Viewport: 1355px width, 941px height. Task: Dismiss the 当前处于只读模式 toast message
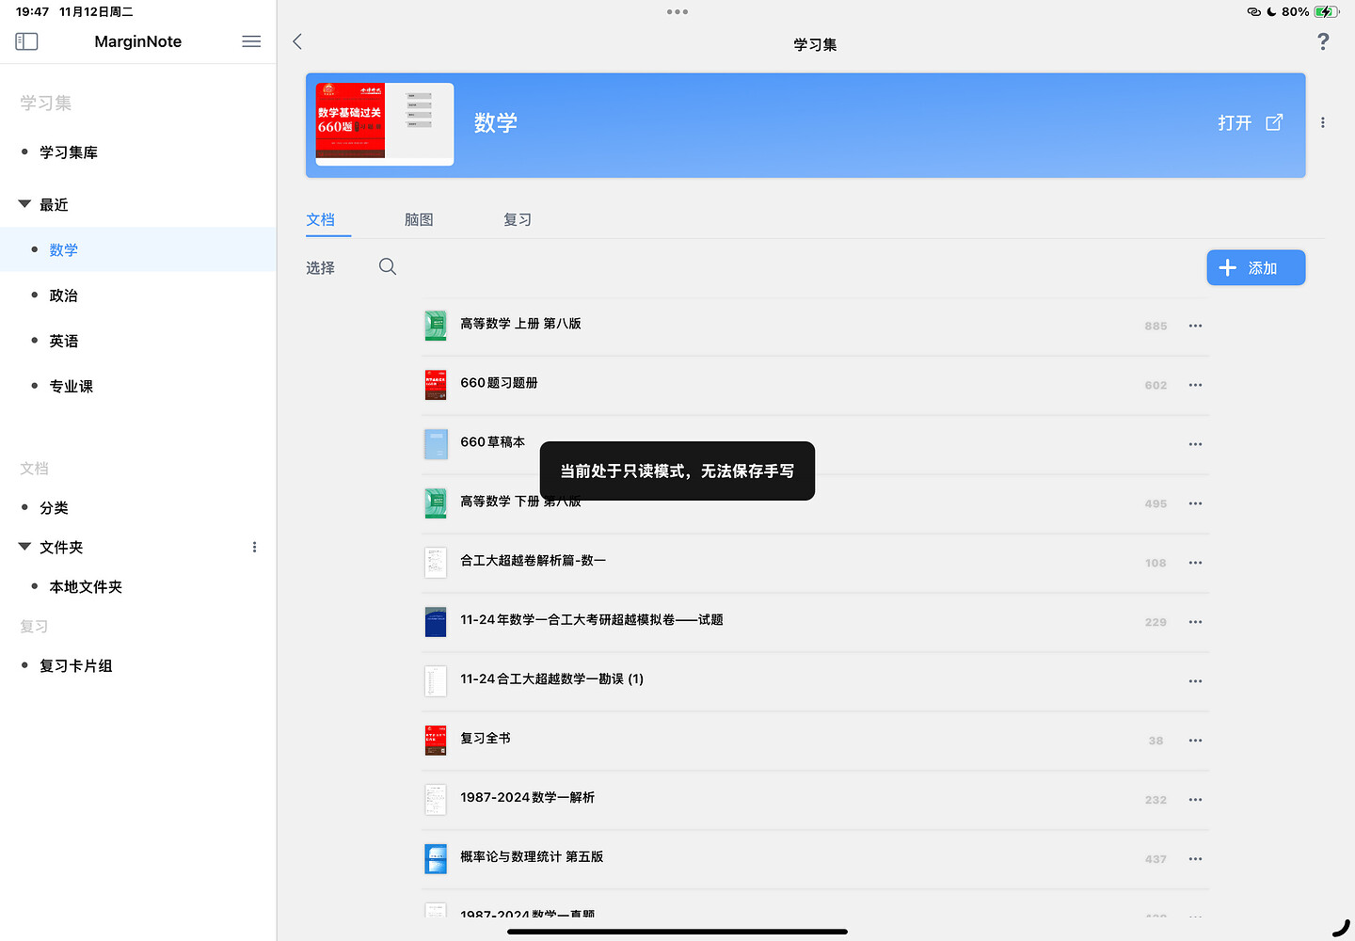click(x=677, y=470)
